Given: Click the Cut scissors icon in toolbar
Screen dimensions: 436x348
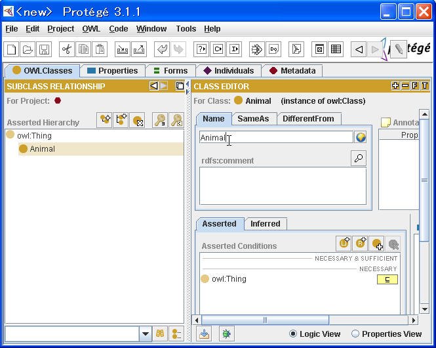Looking at the screenshot, I should click(66, 49).
